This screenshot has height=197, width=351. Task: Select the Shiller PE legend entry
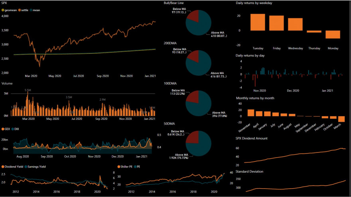click(x=125, y=167)
